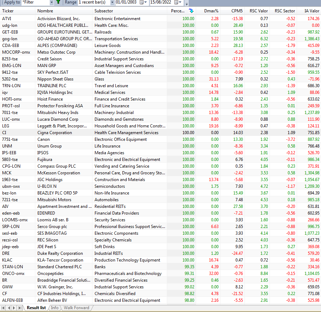Select the ATVI ticker row

(x=160, y=19)
